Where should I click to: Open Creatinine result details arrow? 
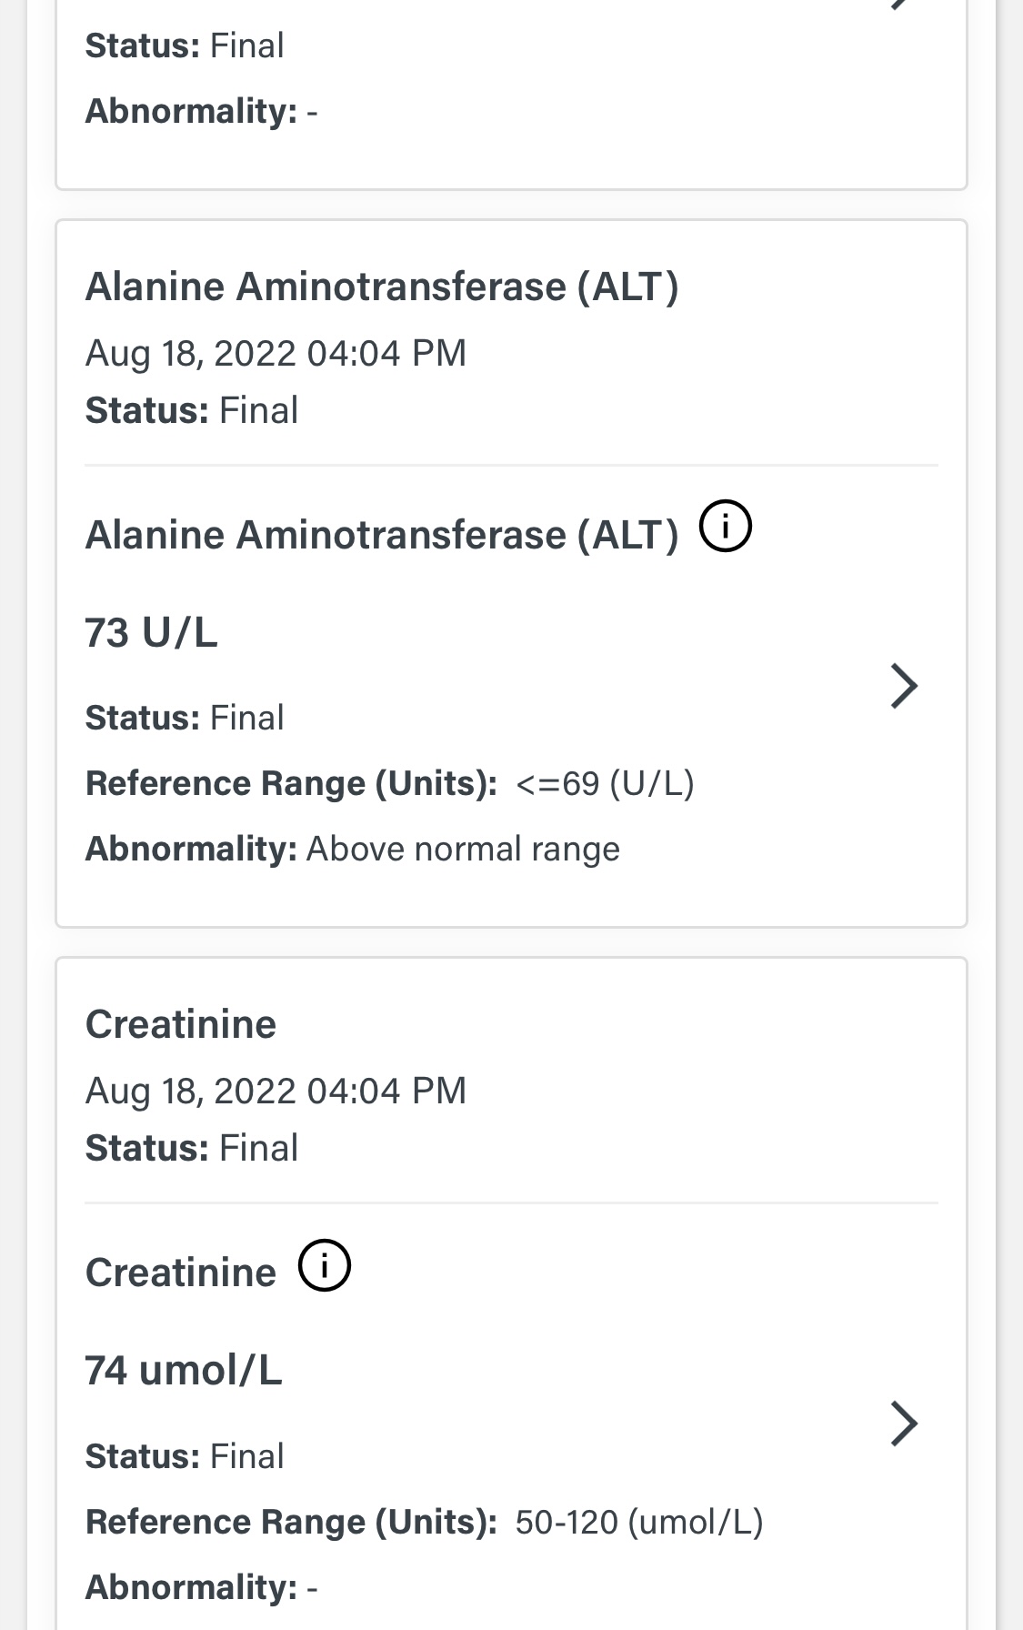pos(903,1424)
